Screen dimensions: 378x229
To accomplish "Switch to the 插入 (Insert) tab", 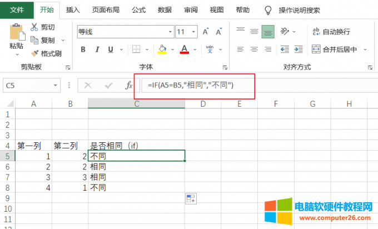I will (x=73, y=10).
